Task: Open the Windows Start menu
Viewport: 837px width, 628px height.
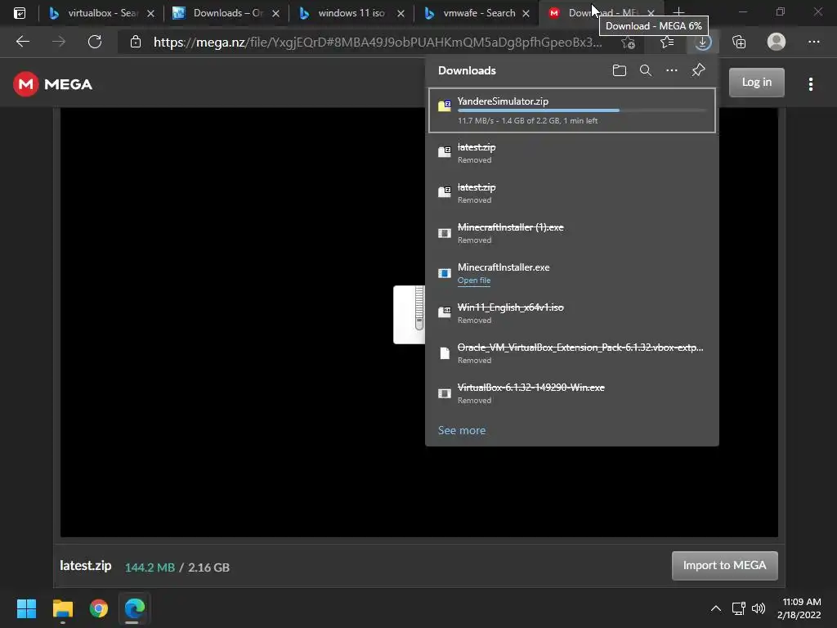Action: click(26, 608)
